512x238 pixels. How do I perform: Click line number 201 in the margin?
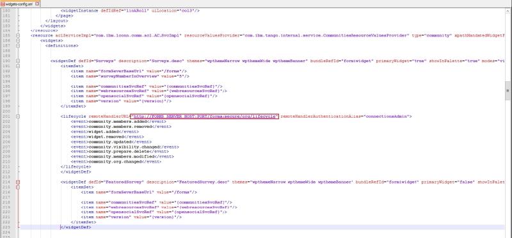pos(6,116)
